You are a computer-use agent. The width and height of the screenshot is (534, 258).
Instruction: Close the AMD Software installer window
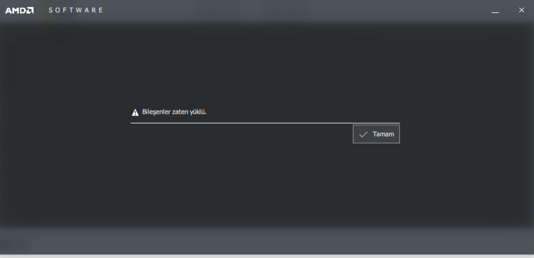point(522,10)
